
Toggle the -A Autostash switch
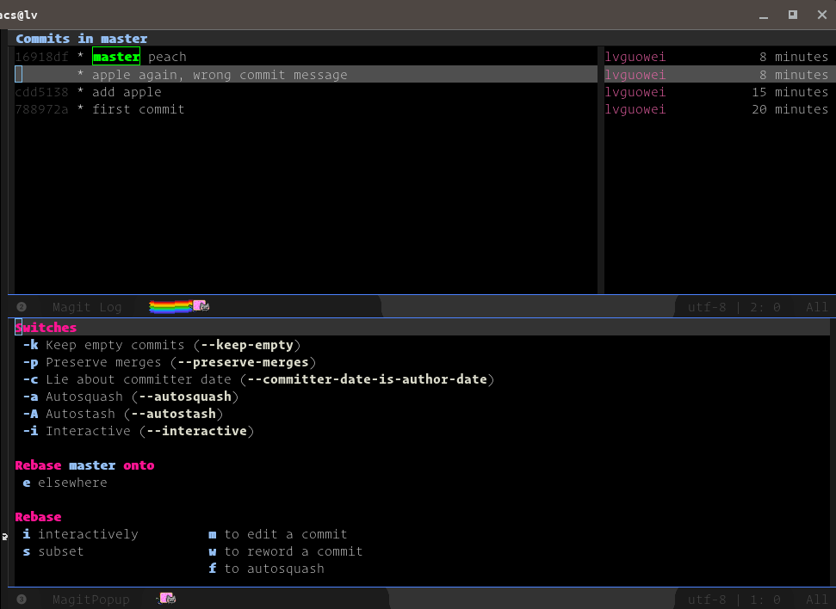click(122, 414)
